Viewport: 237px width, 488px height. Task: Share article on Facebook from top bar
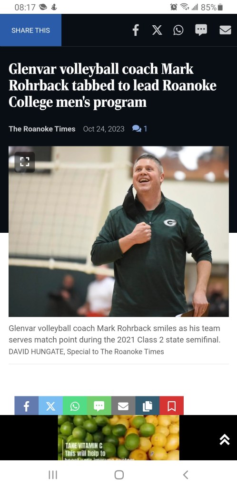[136, 30]
